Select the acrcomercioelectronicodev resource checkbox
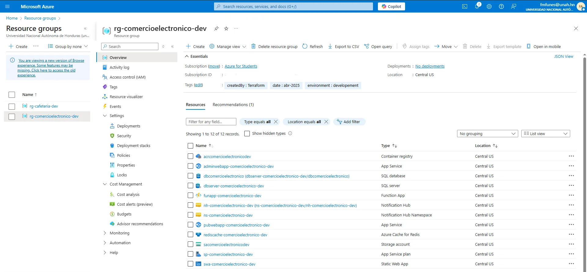This screenshot has height=272, width=587. [x=190, y=156]
